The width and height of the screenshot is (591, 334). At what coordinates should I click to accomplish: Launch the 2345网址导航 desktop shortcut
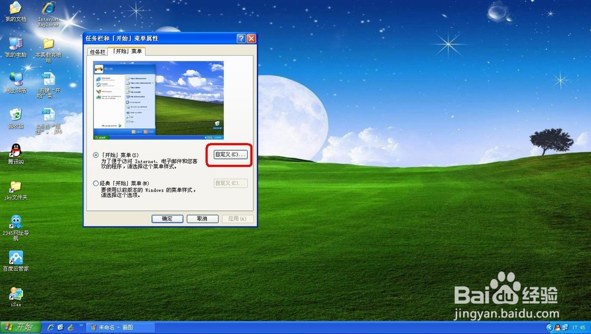coord(15,228)
